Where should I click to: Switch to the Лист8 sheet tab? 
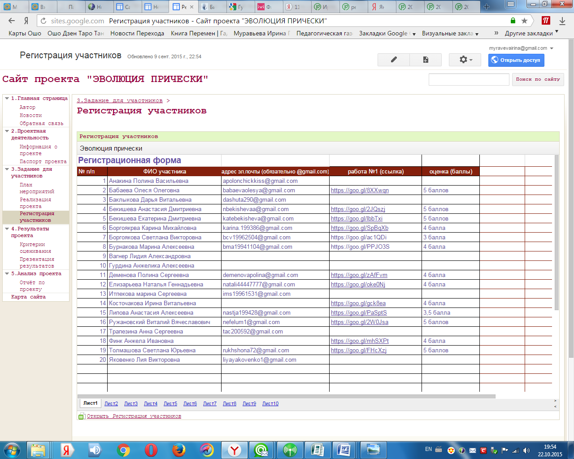(x=230, y=403)
